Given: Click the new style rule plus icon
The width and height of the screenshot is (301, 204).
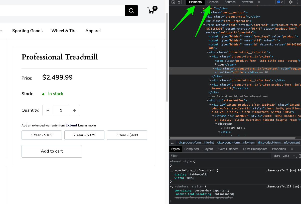Looking at the screenshot, I should click(294, 156).
